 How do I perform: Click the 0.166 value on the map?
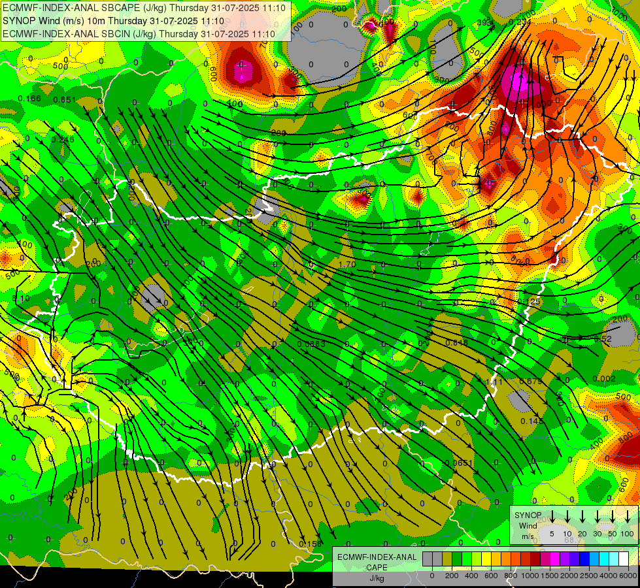pos(29,99)
